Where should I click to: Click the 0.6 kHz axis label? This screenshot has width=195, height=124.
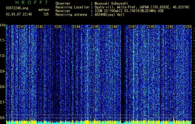[2, 118]
